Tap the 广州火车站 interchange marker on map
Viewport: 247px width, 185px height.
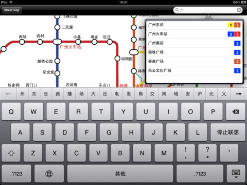57,42
